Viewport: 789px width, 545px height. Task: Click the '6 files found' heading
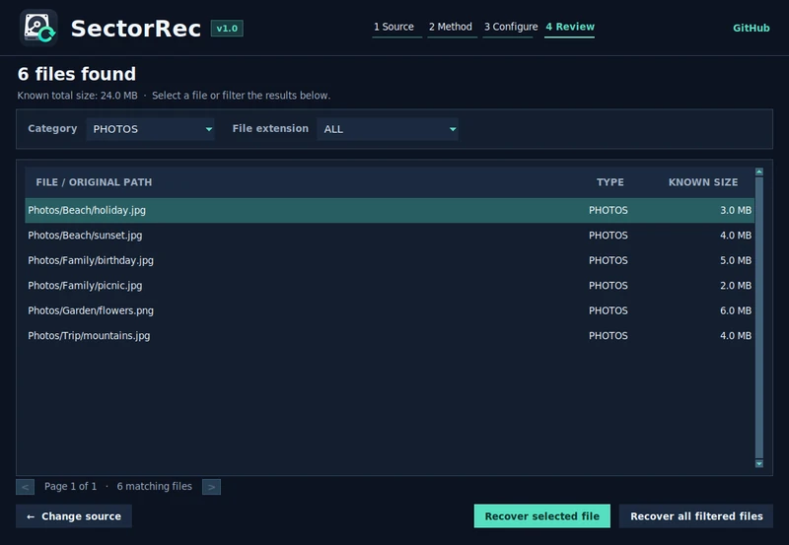pos(77,74)
